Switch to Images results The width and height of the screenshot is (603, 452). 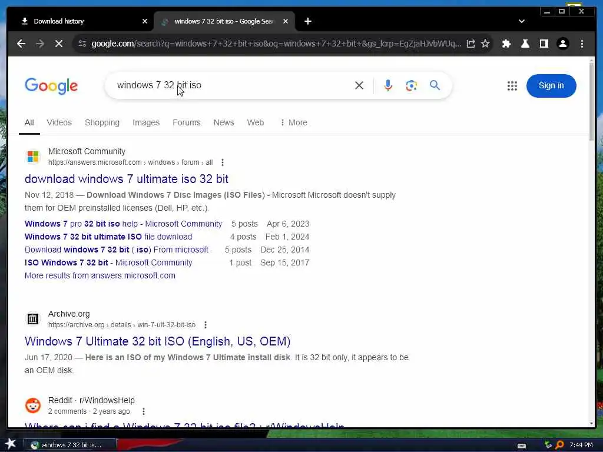tap(146, 122)
